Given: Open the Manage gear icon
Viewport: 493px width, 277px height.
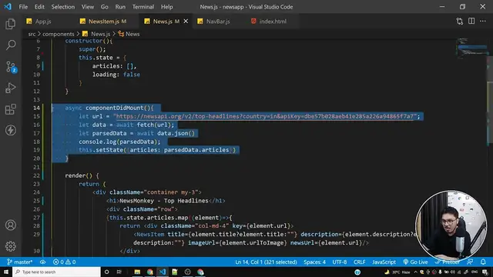Looking at the screenshot, I should (10, 246).
